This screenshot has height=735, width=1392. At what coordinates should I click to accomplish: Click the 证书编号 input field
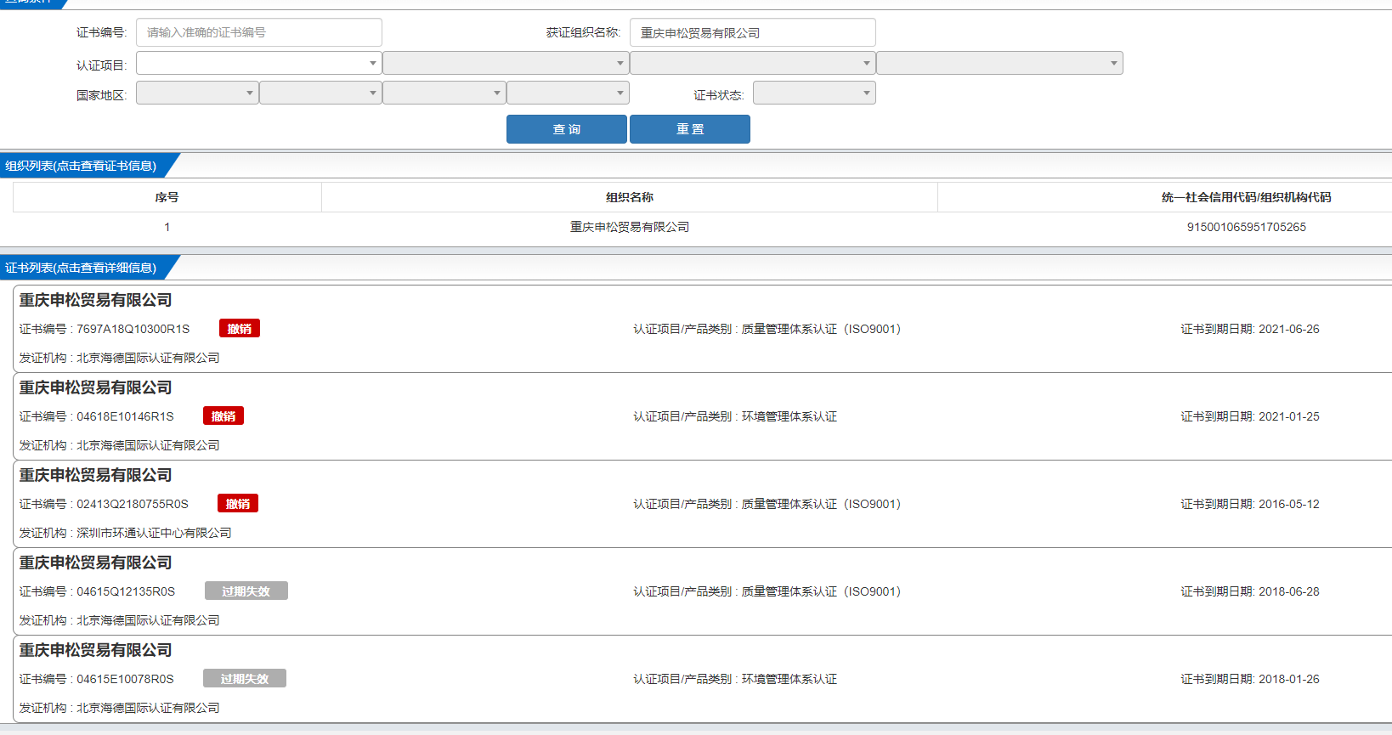[x=258, y=32]
